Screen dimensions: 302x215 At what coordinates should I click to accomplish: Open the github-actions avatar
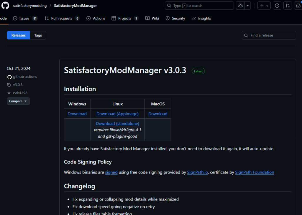[x=9, y=77]
